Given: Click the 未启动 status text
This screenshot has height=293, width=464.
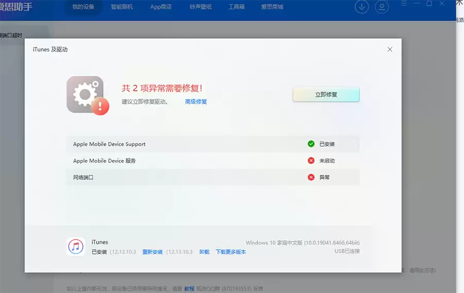Looking at the screenshot, I should [x=327, y=161].
